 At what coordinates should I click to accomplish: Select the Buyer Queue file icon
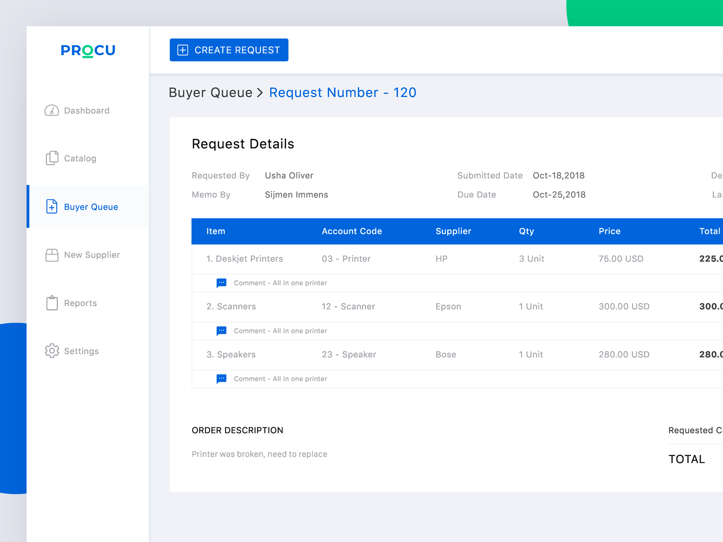[52, 206]
